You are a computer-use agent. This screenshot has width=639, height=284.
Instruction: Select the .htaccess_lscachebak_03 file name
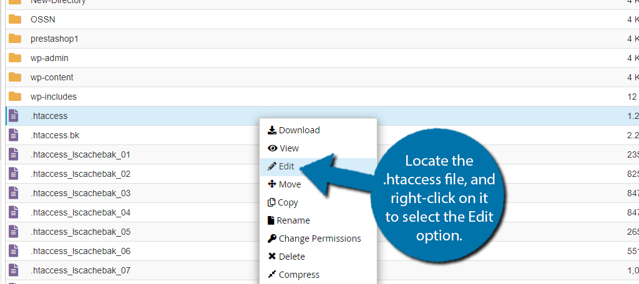tap(80, 193)
